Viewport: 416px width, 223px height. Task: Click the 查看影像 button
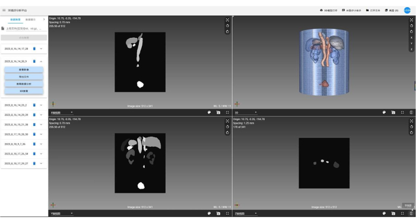coord(24,70)
